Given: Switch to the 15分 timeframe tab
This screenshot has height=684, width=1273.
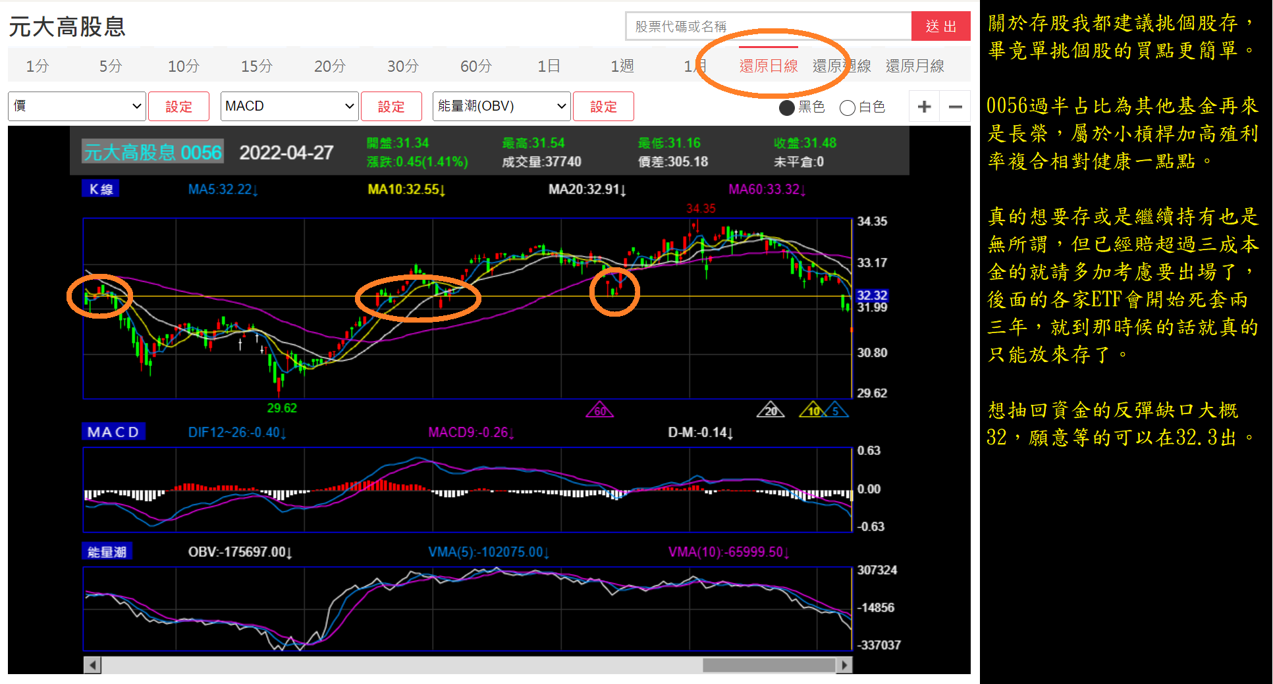Looking at the screenshot, I should [257, 66].
